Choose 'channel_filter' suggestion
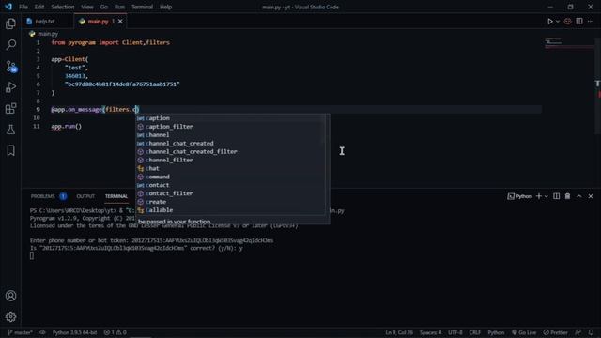The height and width of the screenshot is (338, 601). pyautogui.click(x=230, y=161)
